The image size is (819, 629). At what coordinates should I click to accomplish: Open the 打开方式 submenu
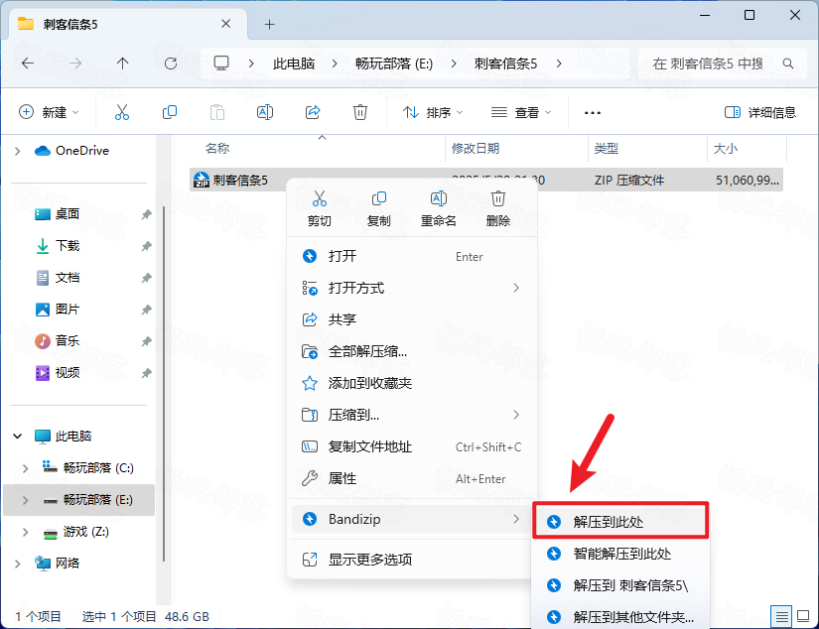[412, 288]
